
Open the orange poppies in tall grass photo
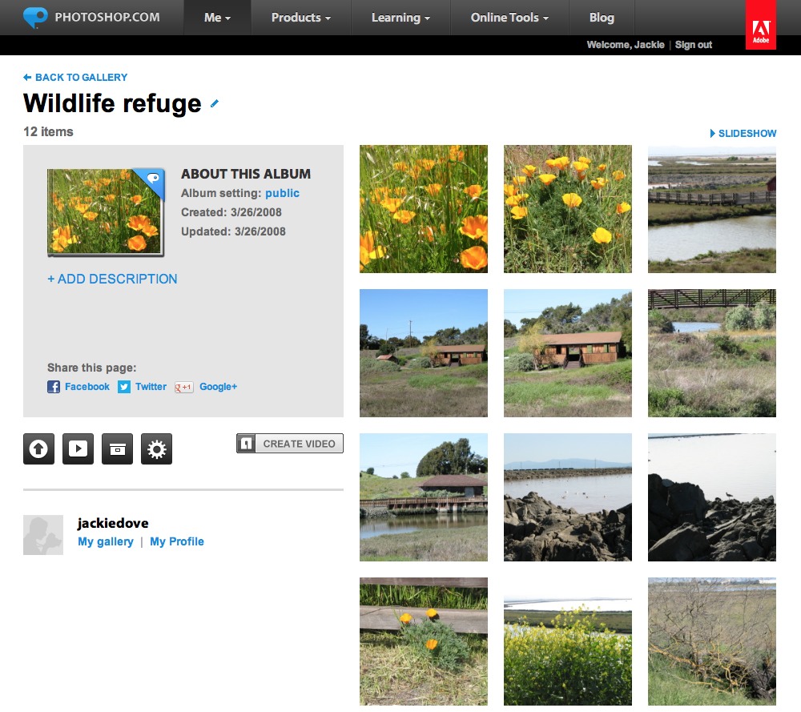pos(424,209)
